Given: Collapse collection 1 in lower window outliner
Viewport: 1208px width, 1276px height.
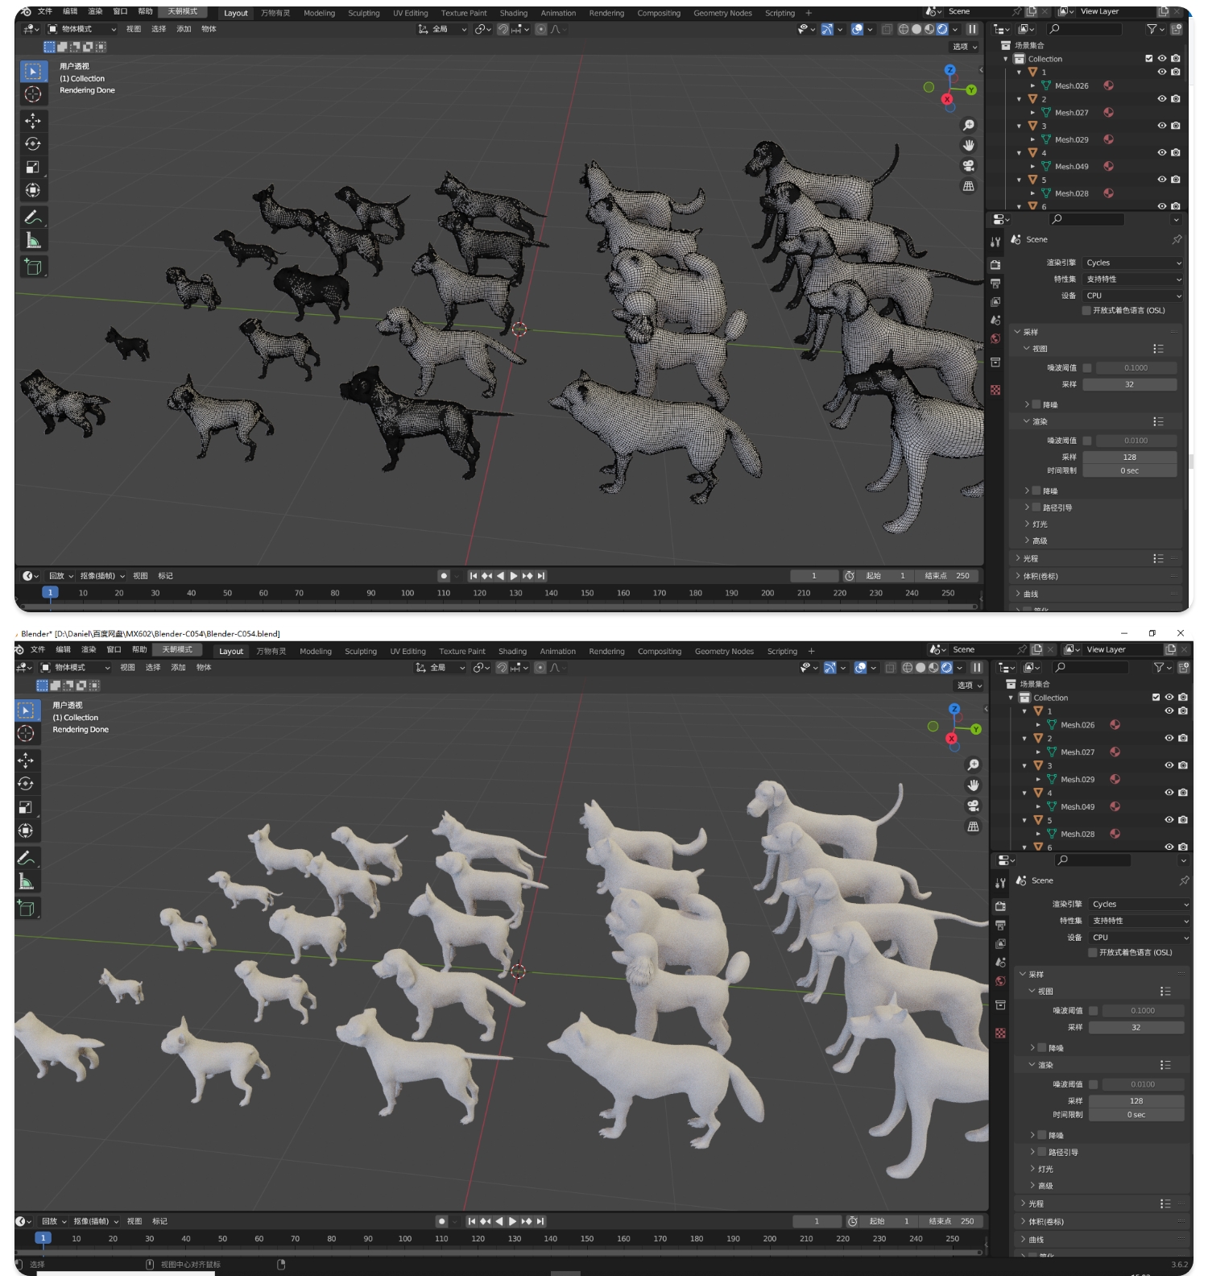Looking at the screenshot, I should tap(1024, 711).
